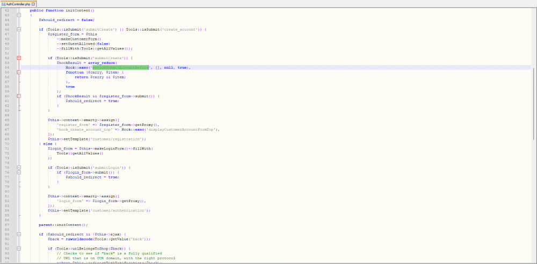Collapse the red fold marker at line 52
Viewport: 537px width, 264px height.
pos(18,58)
